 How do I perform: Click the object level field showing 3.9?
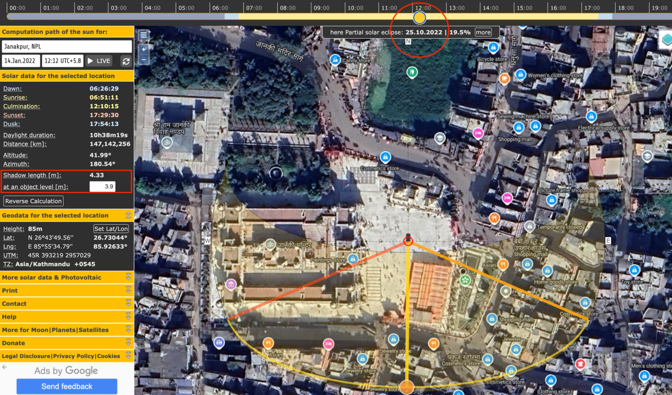click(x=102, y=187)
